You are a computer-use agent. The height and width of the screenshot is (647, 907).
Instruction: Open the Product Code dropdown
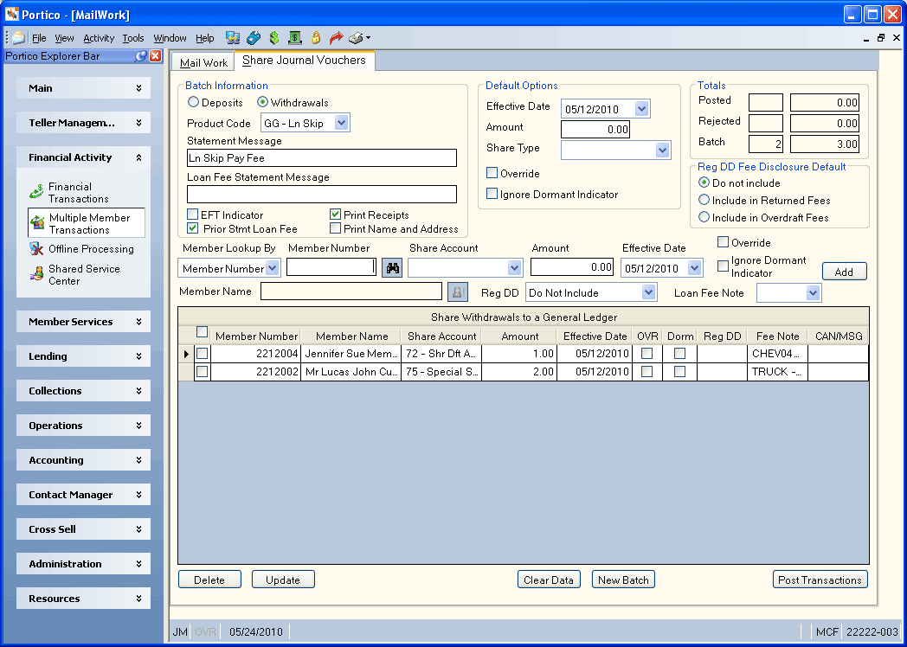tap(341, 123)
